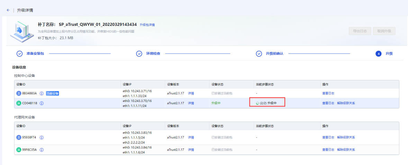Click the 准备安装包 step checkmark icon
Image resolution: width=408 pixels, height=165 pixels.
click(20, 54)
